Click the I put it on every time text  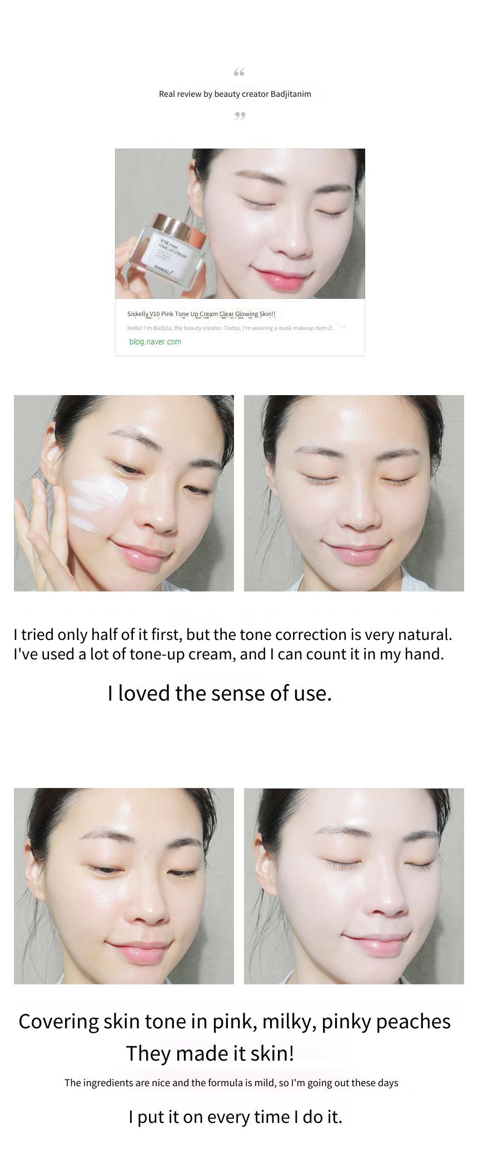[x=236, y=1117]
